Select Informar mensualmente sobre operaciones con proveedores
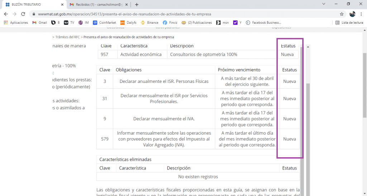 (164, 139)
